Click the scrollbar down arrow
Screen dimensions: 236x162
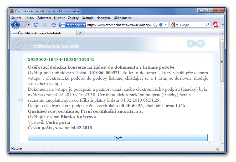click(222, 144)
